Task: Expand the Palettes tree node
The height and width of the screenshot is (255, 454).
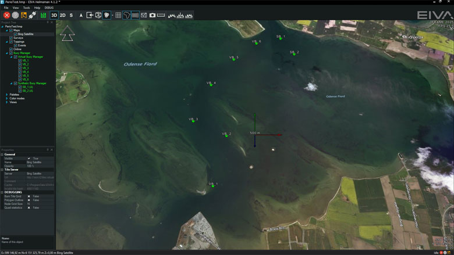Action: (6, 94)
